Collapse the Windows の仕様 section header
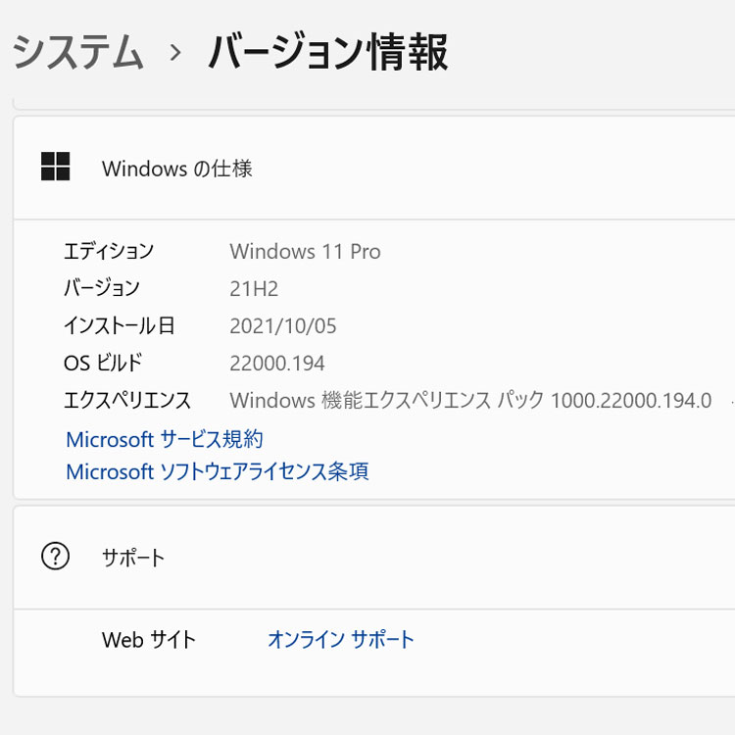The width and height of the screenshot is (735, 735). coord(374,168)
